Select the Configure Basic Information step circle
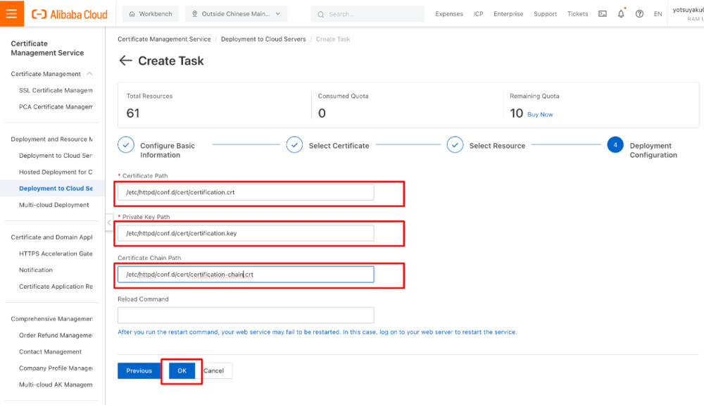Image resolution: width=704 pixels, height=405 pixels. [126, 145]
